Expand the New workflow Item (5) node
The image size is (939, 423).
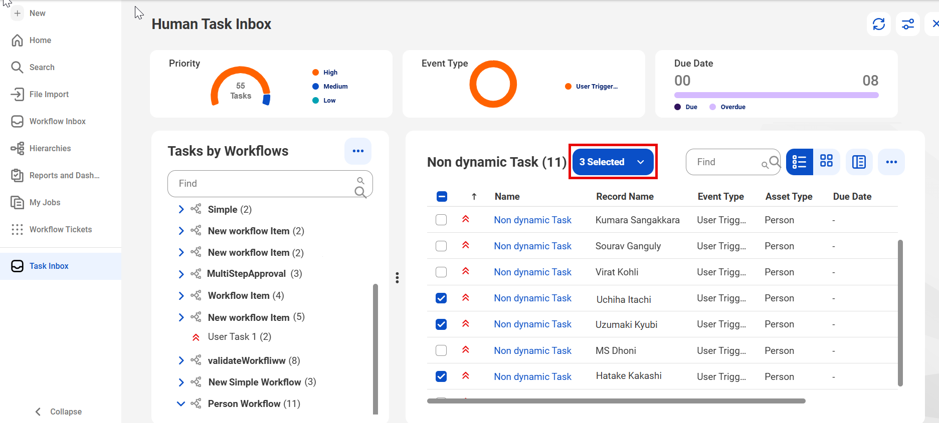tap(181, 317)
